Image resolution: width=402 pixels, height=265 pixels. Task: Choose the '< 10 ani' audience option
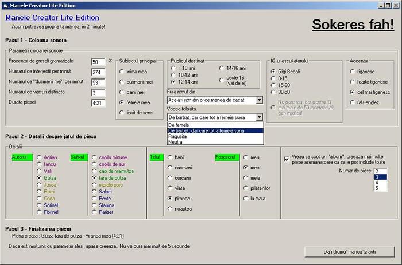pyautogui.click(x=174, y=68)
